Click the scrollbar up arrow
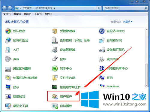Screen dimensions: 150x112 pos(147,29)
